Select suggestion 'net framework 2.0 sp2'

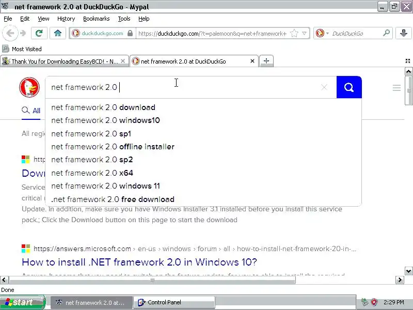point(203,160)
